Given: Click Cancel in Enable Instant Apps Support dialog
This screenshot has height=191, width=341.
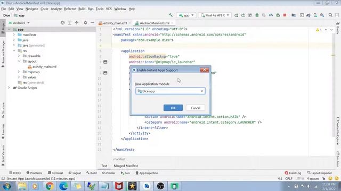Looking at the screenshot, I should coord(196,108).
